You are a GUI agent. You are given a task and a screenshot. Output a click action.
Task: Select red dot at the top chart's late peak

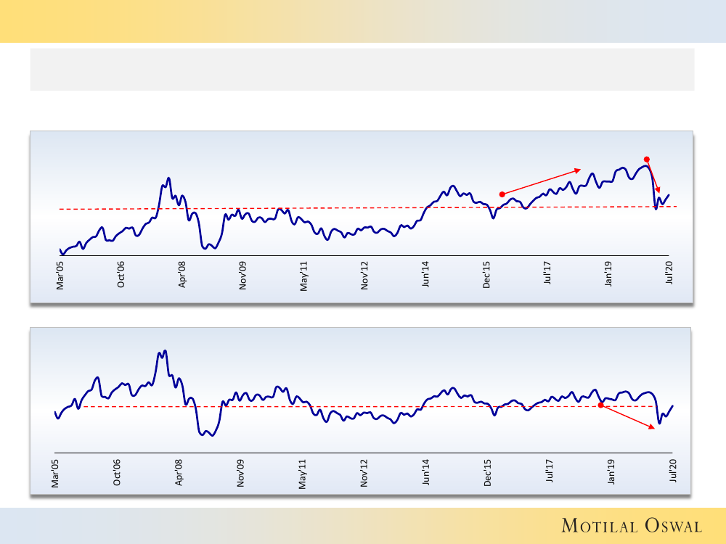(x=646, y=159)
